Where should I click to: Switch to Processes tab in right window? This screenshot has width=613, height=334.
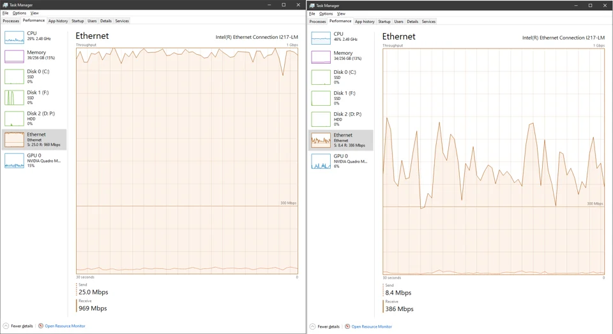pyautogui.click(x=317, y=22)
